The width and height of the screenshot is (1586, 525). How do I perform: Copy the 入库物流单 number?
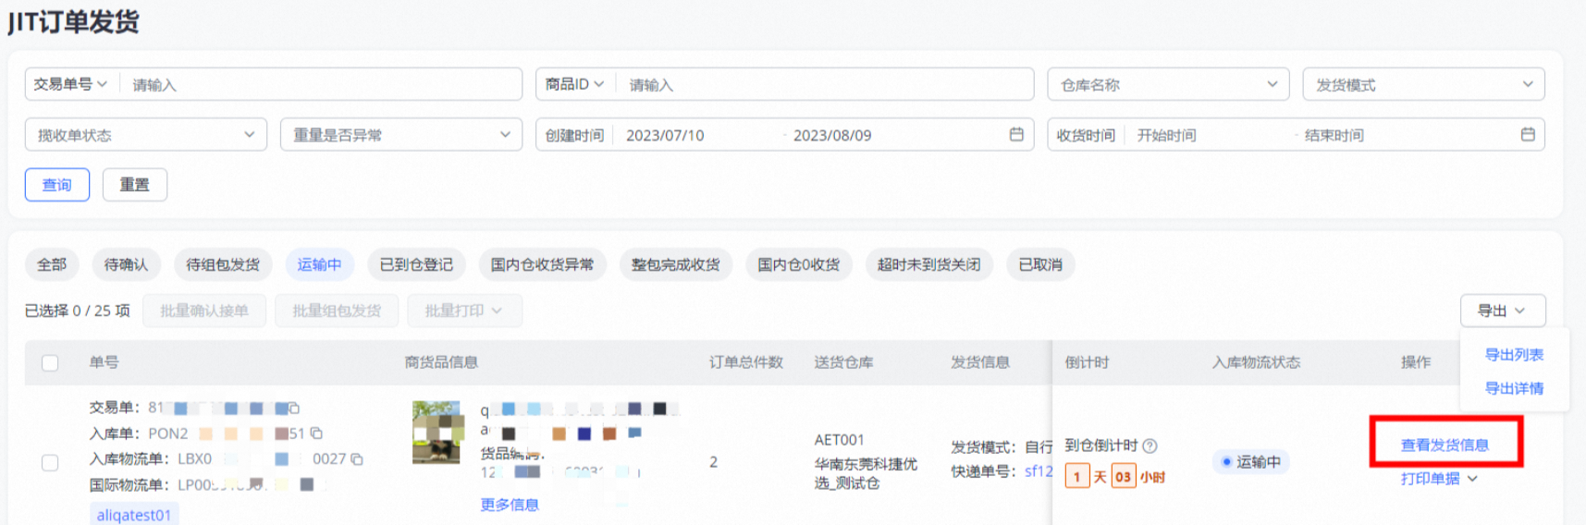pyautogui.click(x=357, y=458)
